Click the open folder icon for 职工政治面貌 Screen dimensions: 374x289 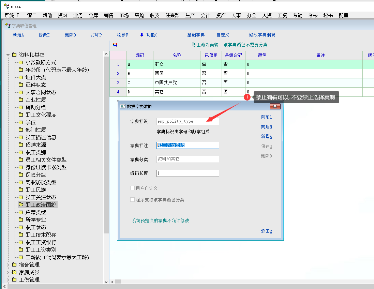pyautogui.click(x=21, y=205)
